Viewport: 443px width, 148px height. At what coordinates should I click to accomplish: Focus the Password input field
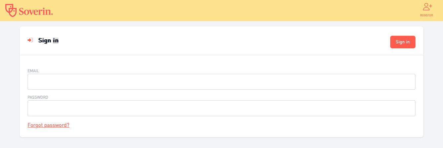pyautogui.click(x=221, y=108)
